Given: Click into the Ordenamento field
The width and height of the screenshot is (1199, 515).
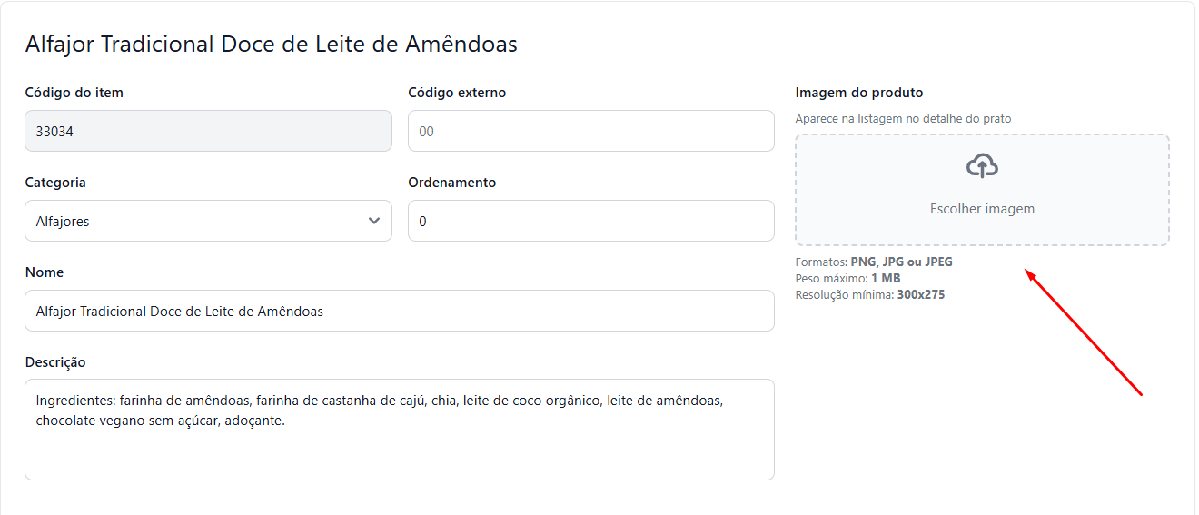Looking at the screenshot, I should pos(590,221).
